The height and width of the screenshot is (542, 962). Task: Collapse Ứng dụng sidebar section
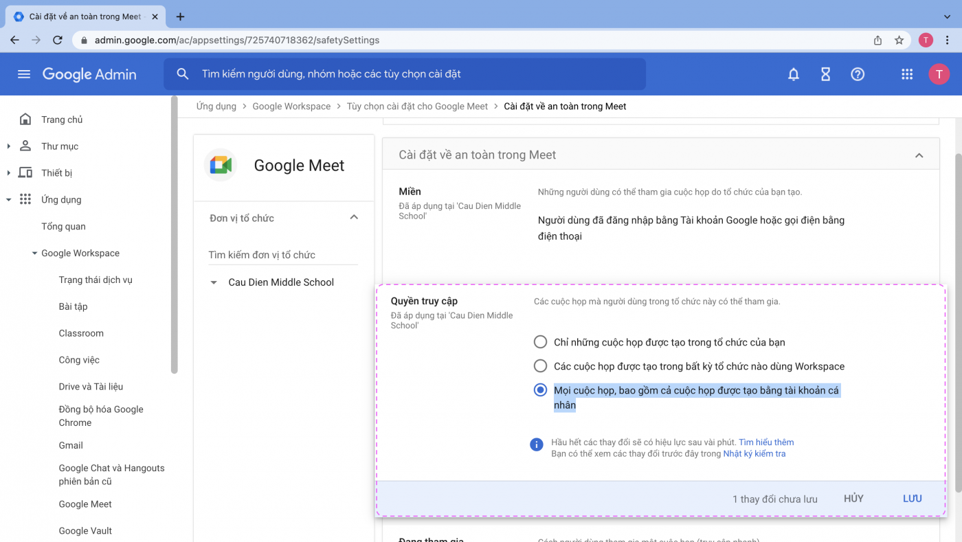[8, 200]
